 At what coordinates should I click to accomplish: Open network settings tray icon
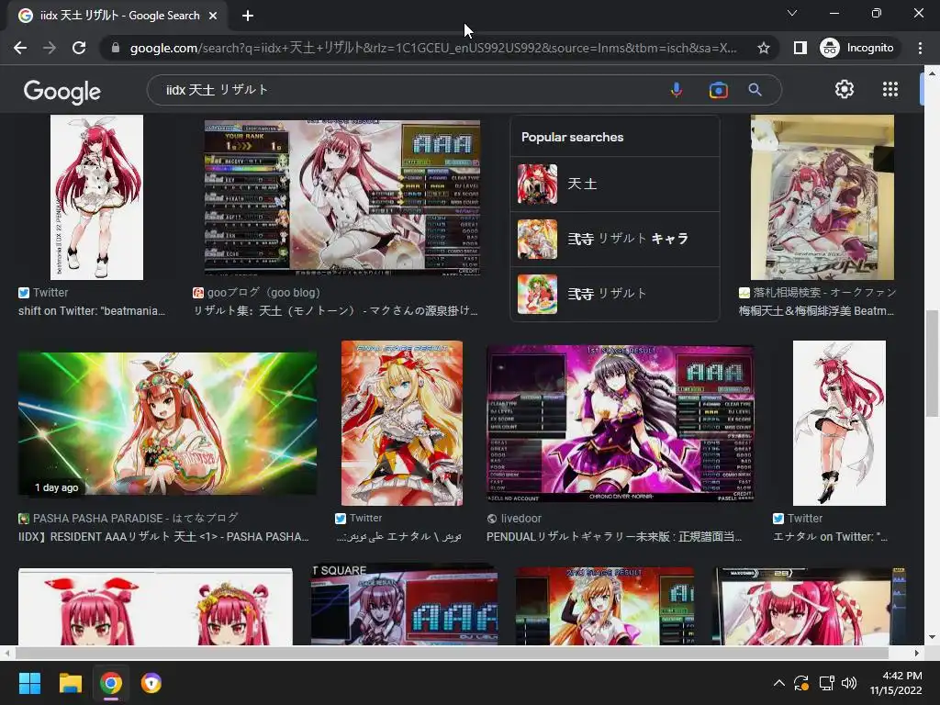click(x=827, y=683)
